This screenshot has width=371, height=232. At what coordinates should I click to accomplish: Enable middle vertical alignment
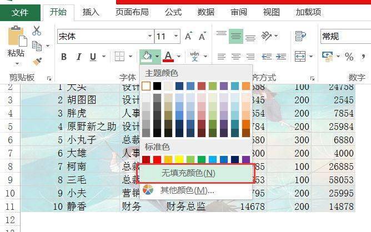coord(236,36)
